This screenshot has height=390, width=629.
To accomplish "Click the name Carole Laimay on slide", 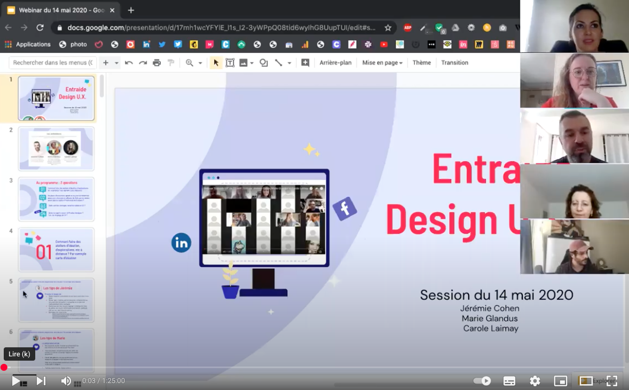I will [x=491, y=328].
